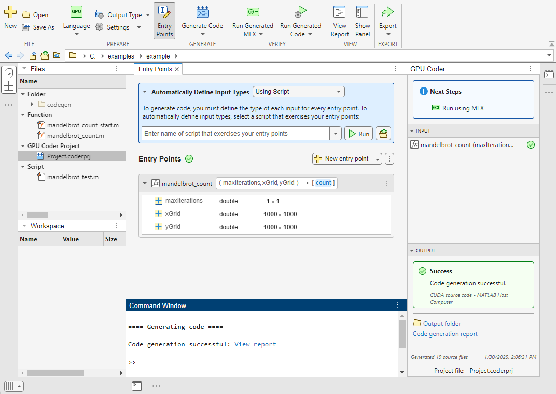Select mandelbrot_count_start.m file
The image size is (556, 394).
(x=78, y=125)
